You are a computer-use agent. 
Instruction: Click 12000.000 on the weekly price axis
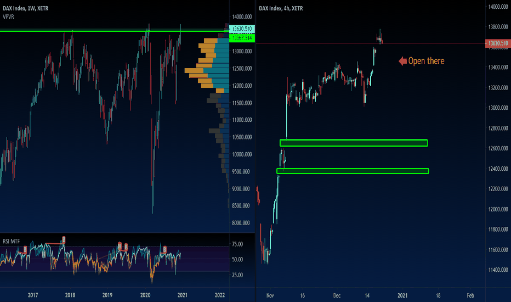coord(242,86)
